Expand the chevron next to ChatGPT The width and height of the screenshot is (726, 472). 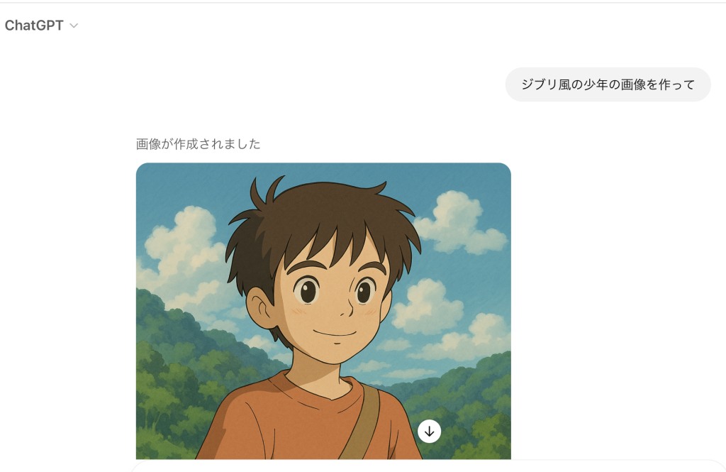[74, 26]
